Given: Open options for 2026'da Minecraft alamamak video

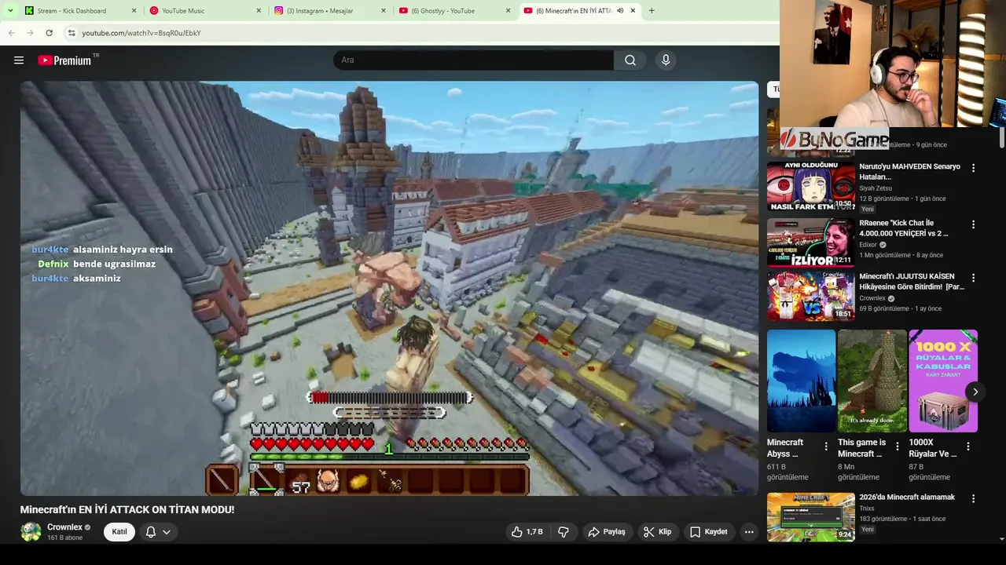Looking at the screenshot, I should (973, 498).
